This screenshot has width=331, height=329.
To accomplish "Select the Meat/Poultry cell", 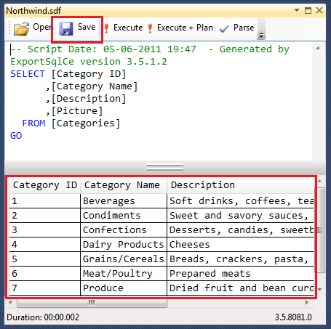I will tap(124, 274).
